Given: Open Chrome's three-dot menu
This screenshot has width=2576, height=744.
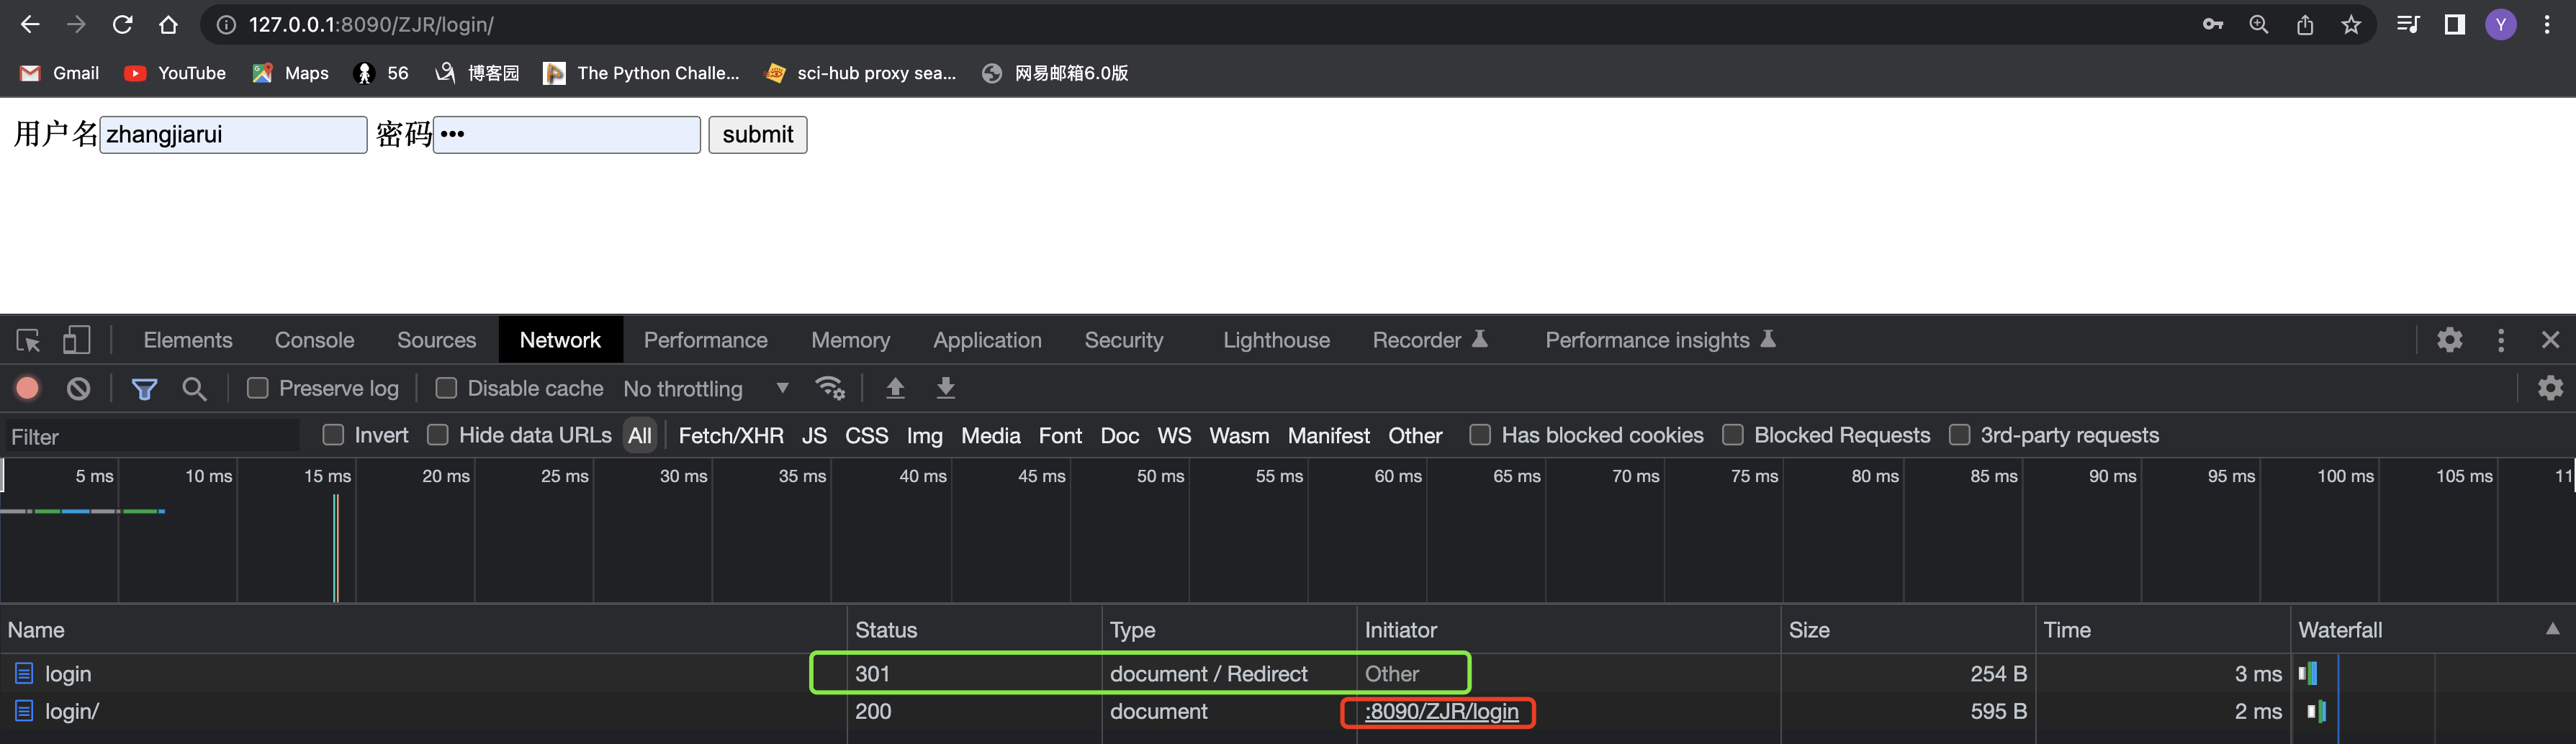Looking at the screenshot, I should click(x=2547, y=25).
